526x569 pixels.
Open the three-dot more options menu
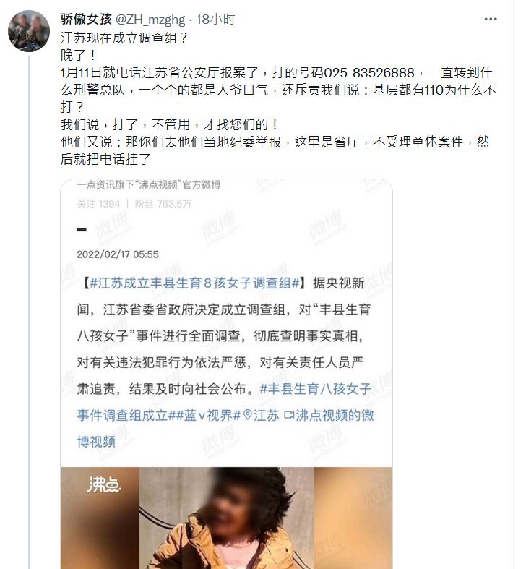click(x=491, y=20)
